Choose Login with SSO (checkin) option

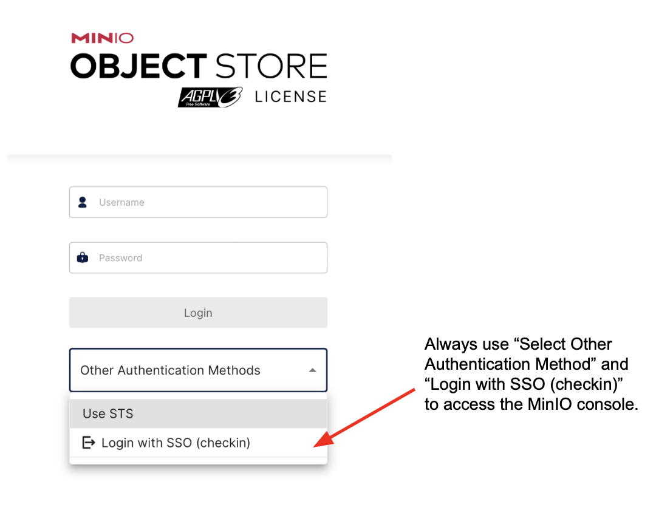click(x=176, y=443)
